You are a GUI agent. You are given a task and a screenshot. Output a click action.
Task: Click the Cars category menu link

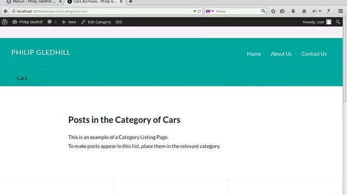tap(22, 78)
